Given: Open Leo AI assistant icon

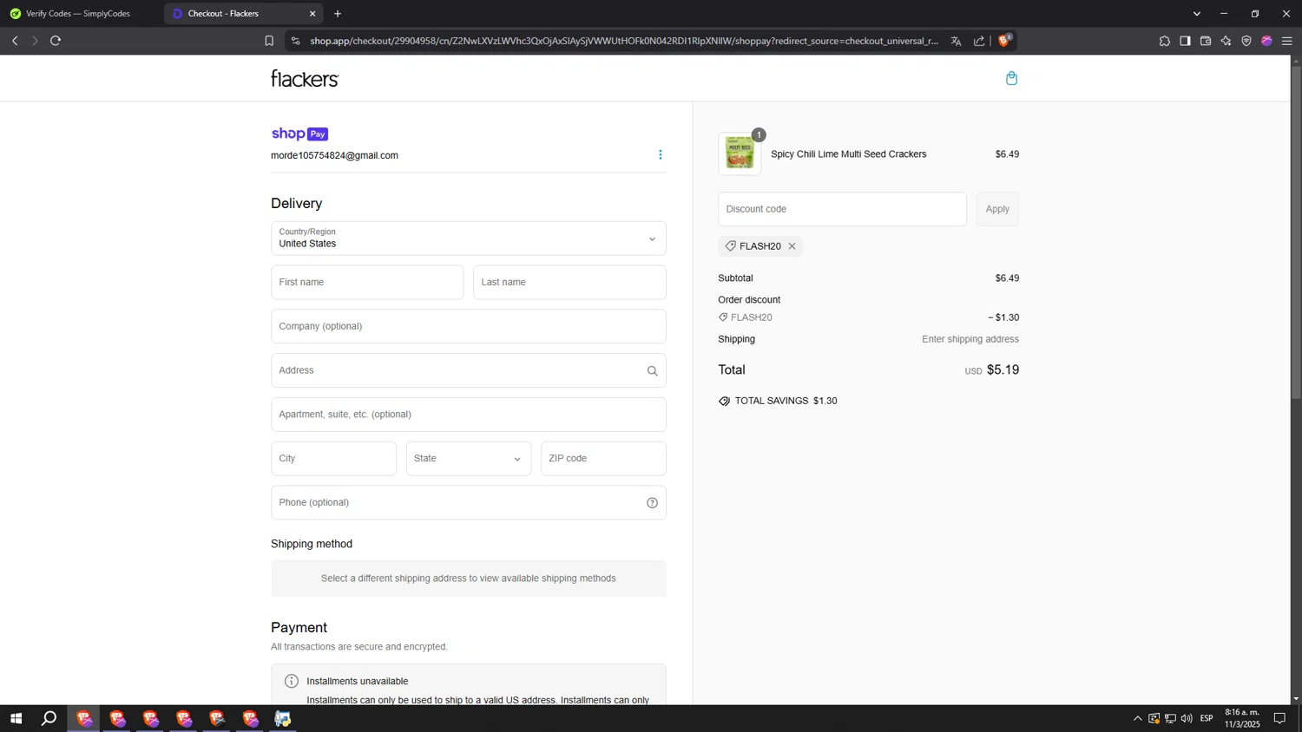Looking at the screenshot, I should [1226, 41].
